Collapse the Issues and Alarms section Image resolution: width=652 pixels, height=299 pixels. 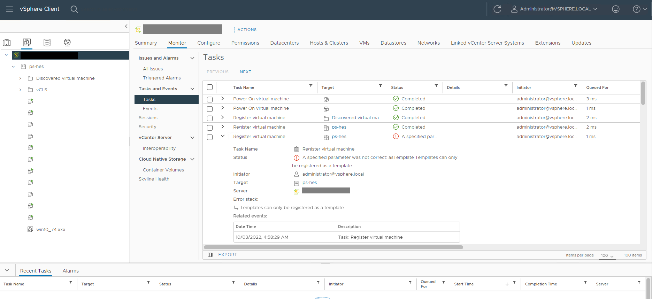(192, 58)
